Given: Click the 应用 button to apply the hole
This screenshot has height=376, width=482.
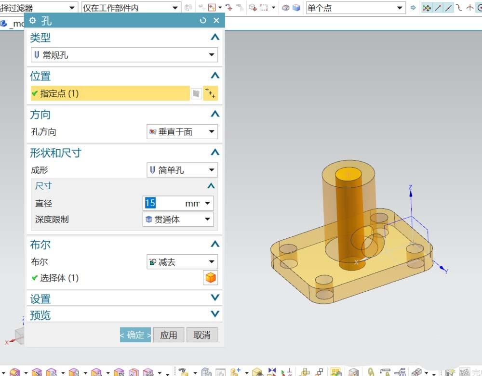Looking at the screenshot, I should pyautogui.click(x=169, y=335).
